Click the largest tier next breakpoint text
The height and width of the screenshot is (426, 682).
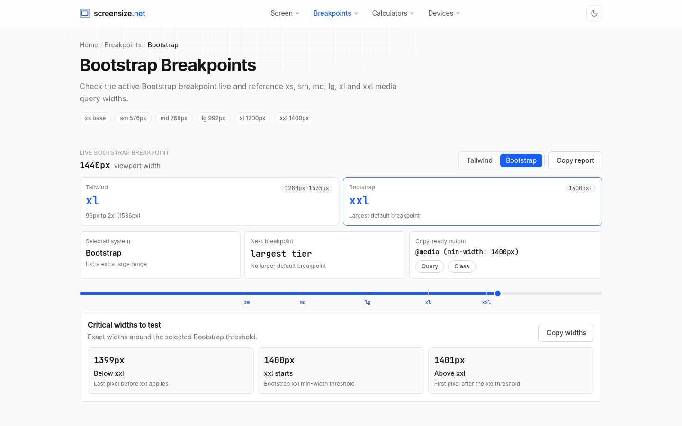[281, 254]
